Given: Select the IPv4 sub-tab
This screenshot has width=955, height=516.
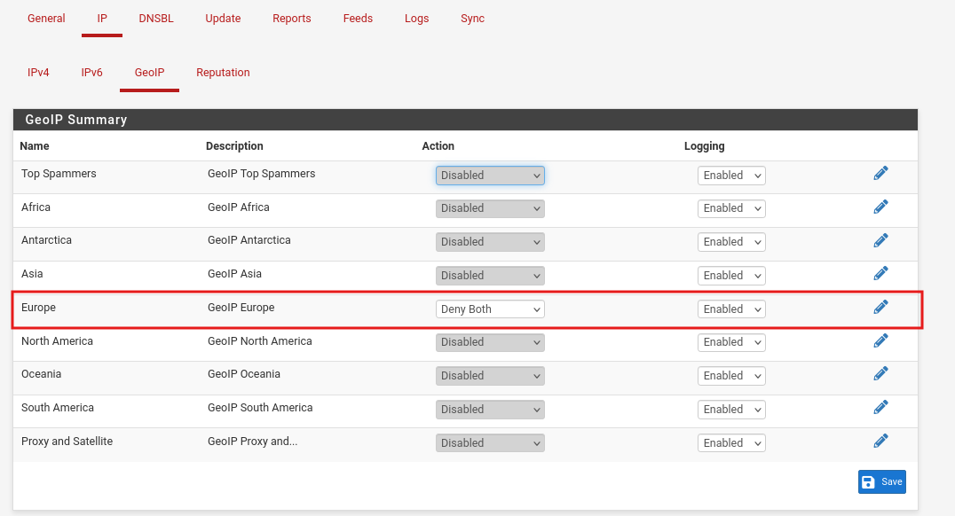Looking at the screenshot, I should click(x=38, y=73).
